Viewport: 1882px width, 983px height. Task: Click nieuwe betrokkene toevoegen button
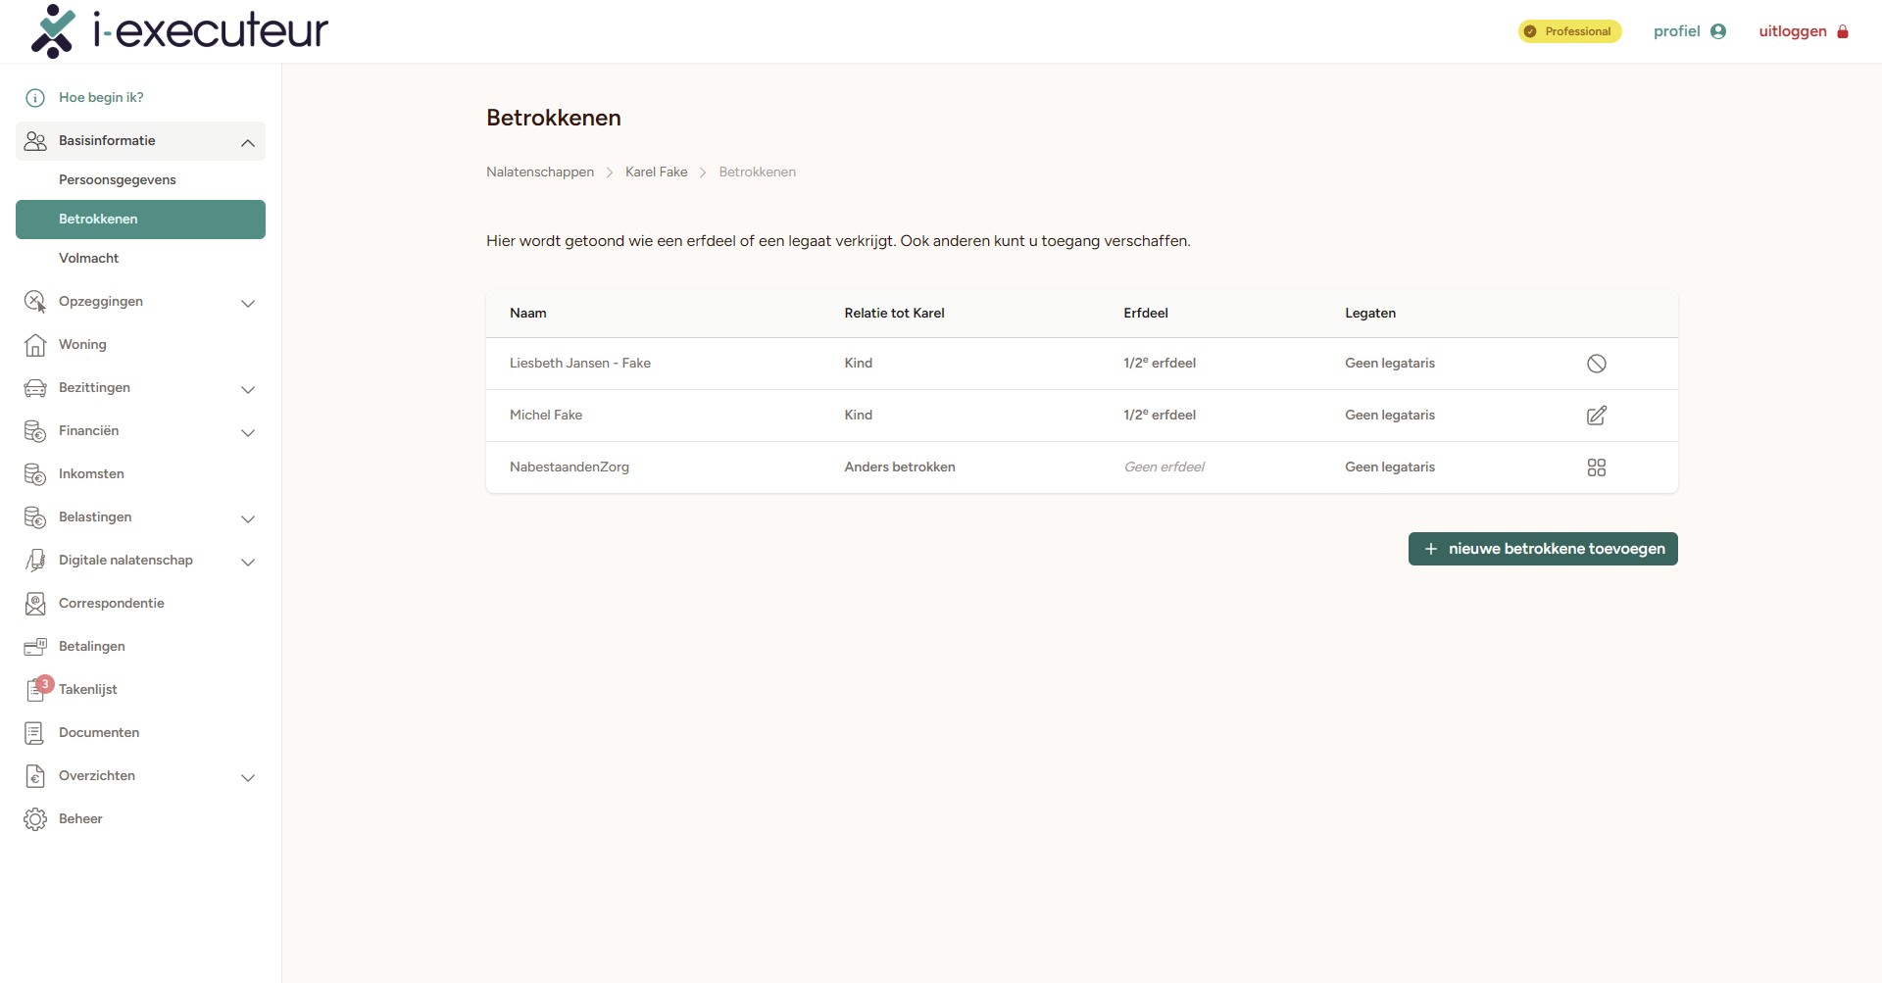point(1542,549)
